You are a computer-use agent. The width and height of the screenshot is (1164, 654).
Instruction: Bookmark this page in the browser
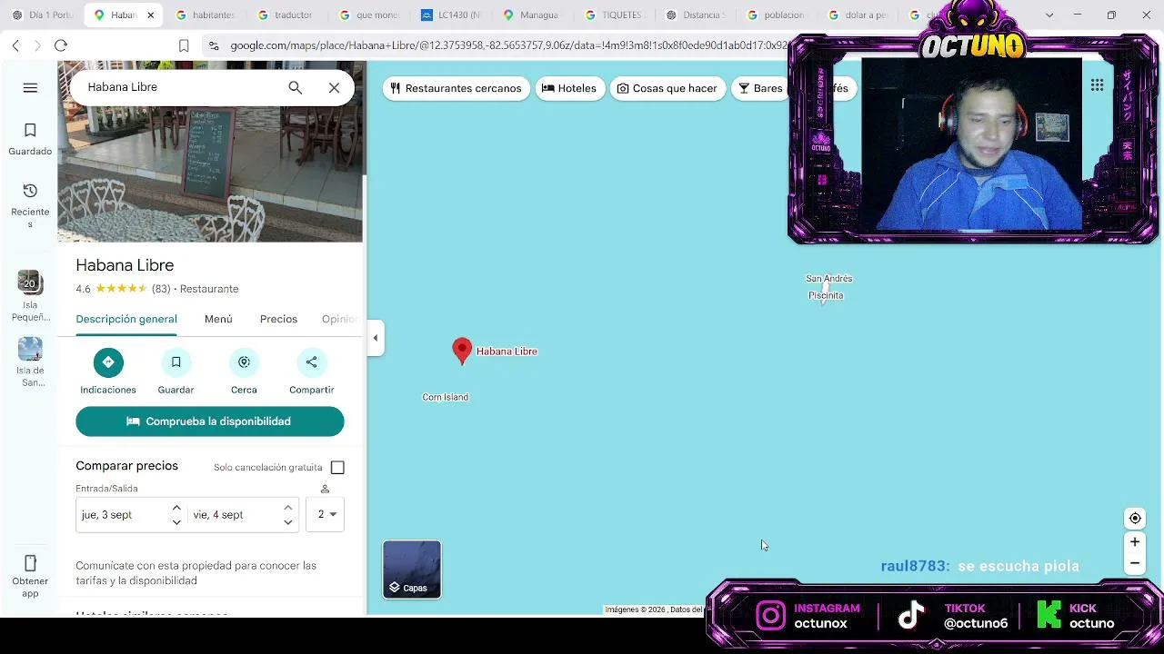(x=184, y=45)
